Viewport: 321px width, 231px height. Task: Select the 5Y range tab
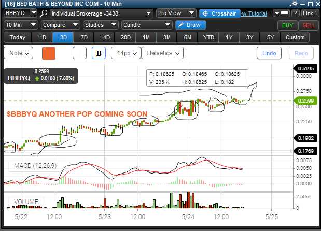click(270, 37)
